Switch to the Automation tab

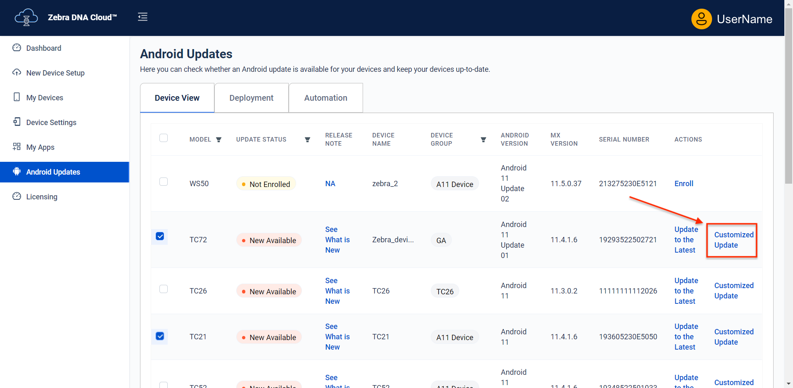tap(325, 98)
